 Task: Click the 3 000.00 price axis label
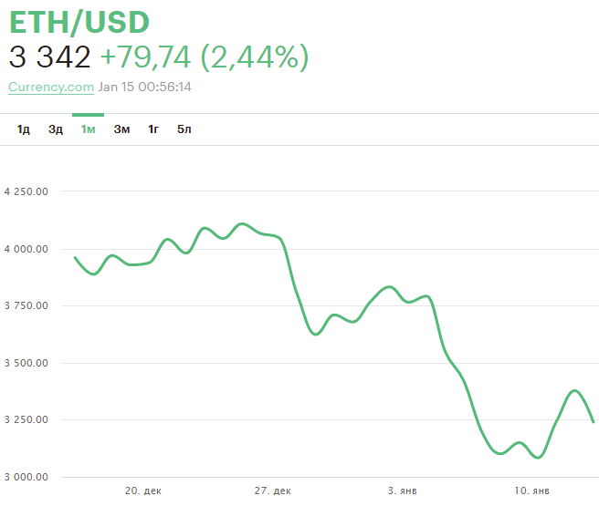[x=26, y=477]
